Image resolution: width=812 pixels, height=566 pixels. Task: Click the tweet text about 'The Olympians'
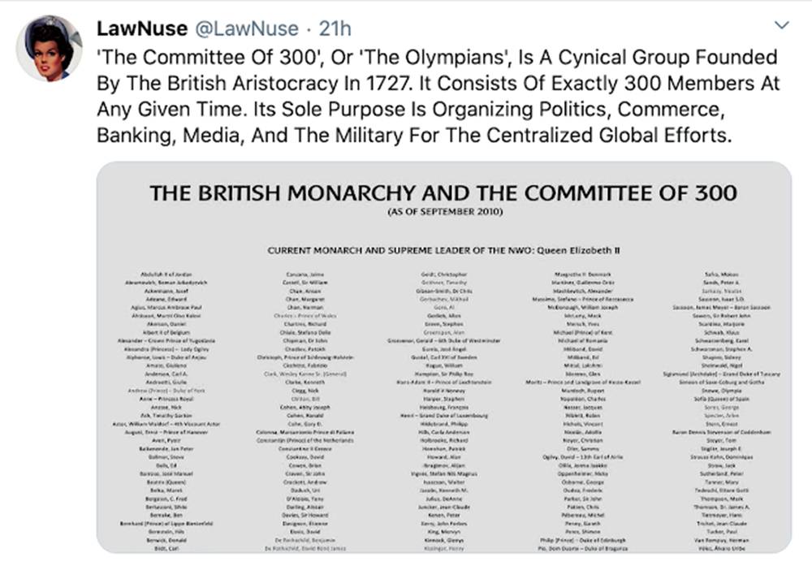[x=437, y=97]
